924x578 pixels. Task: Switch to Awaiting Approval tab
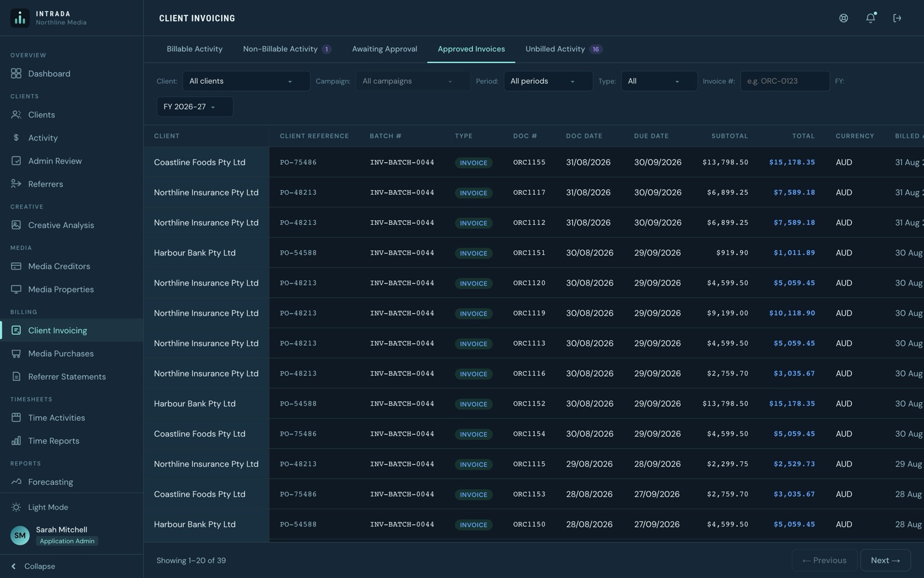point(385,49)
